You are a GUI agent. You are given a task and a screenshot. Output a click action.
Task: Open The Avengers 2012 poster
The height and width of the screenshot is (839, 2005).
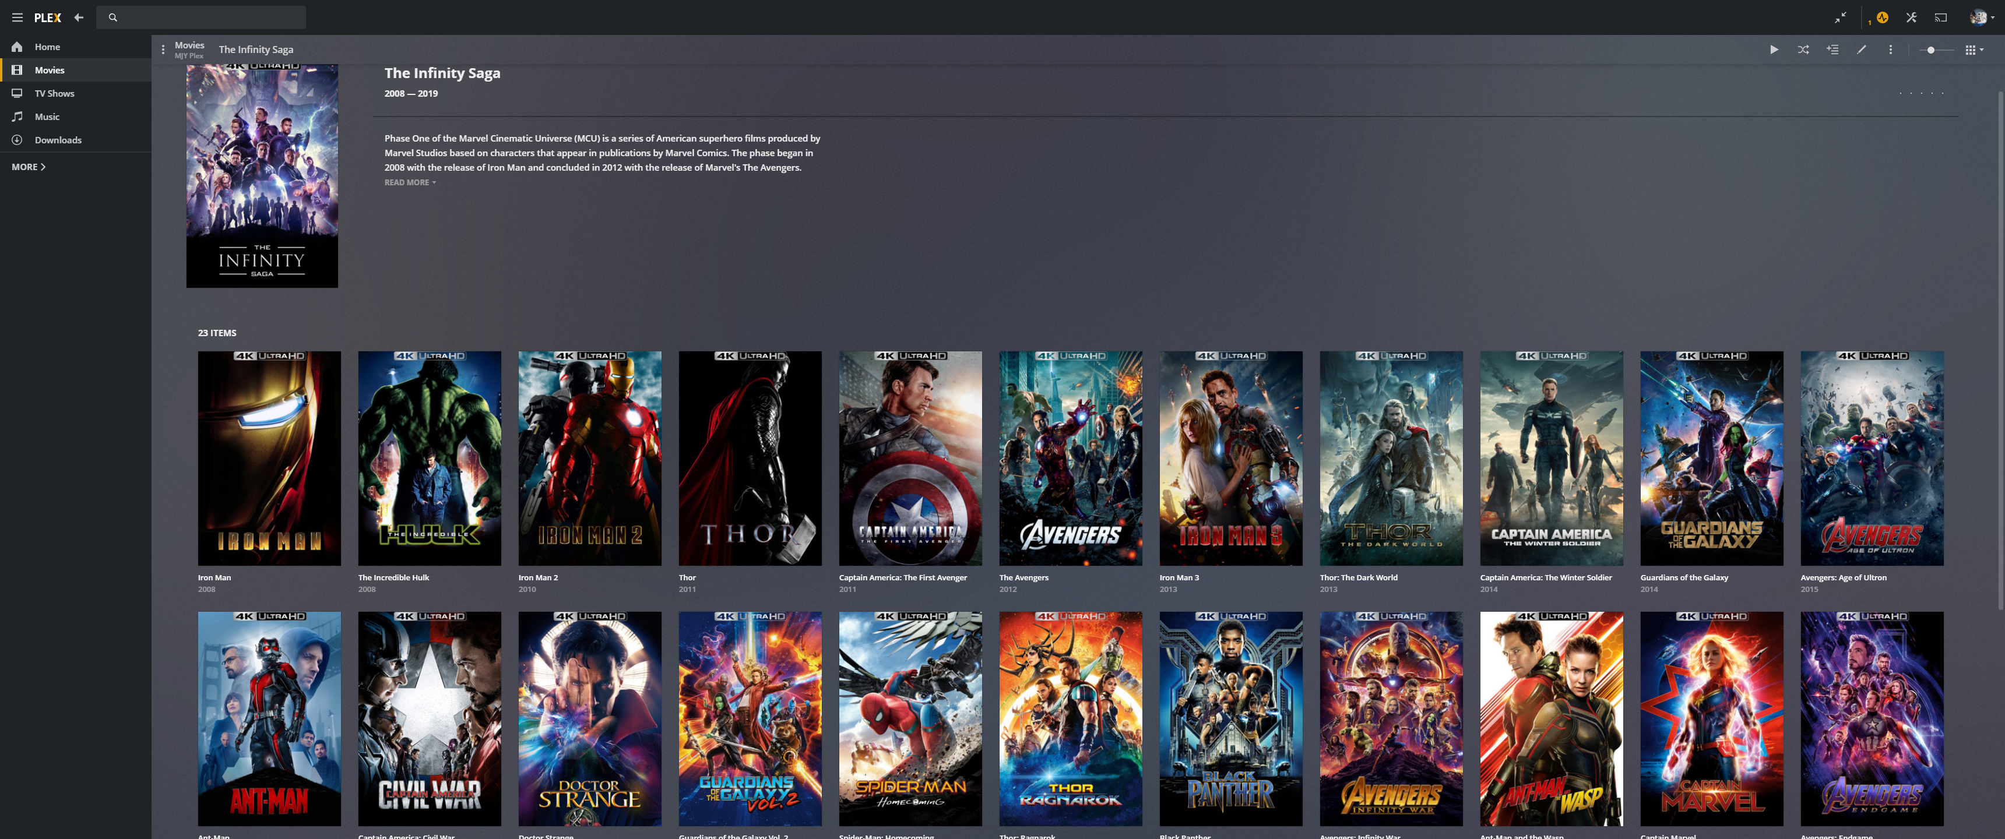coord(1071,459)
